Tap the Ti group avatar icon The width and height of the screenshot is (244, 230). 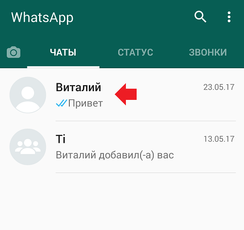tap(28, 147)
